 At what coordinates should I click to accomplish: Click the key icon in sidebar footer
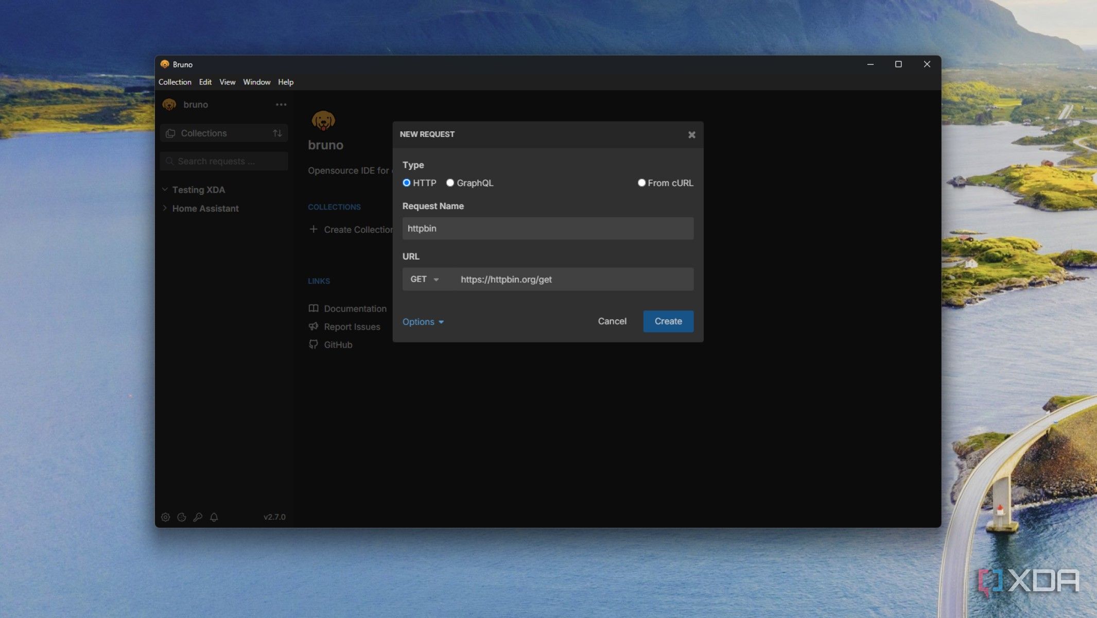coord(198,517)
